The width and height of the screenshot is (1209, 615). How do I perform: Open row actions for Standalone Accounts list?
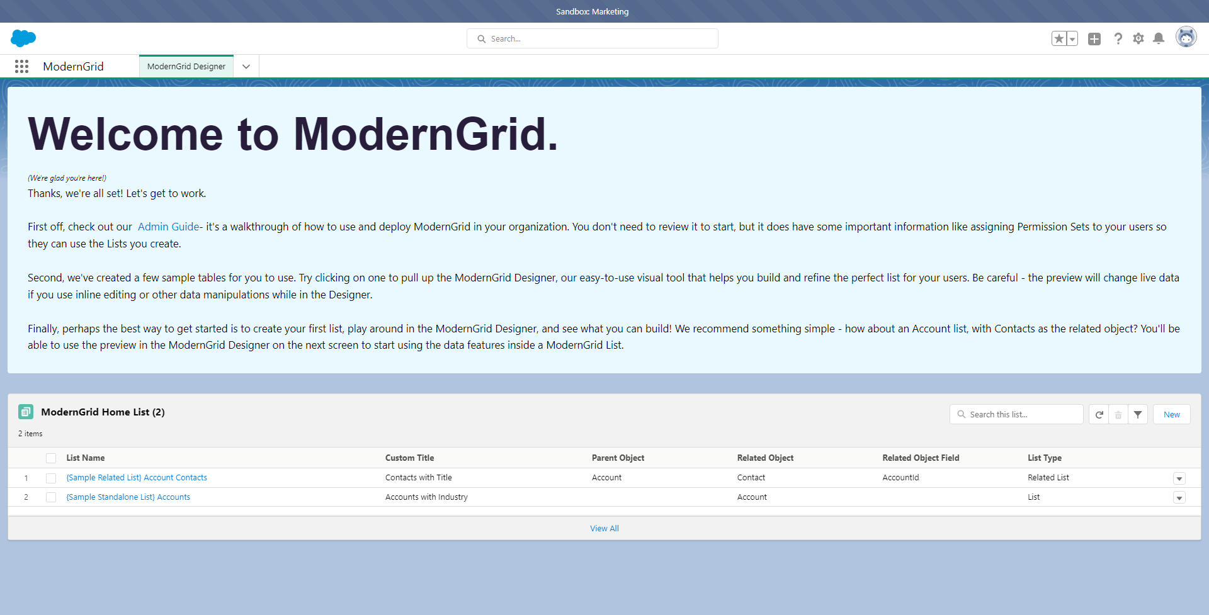coord(1179,498)
